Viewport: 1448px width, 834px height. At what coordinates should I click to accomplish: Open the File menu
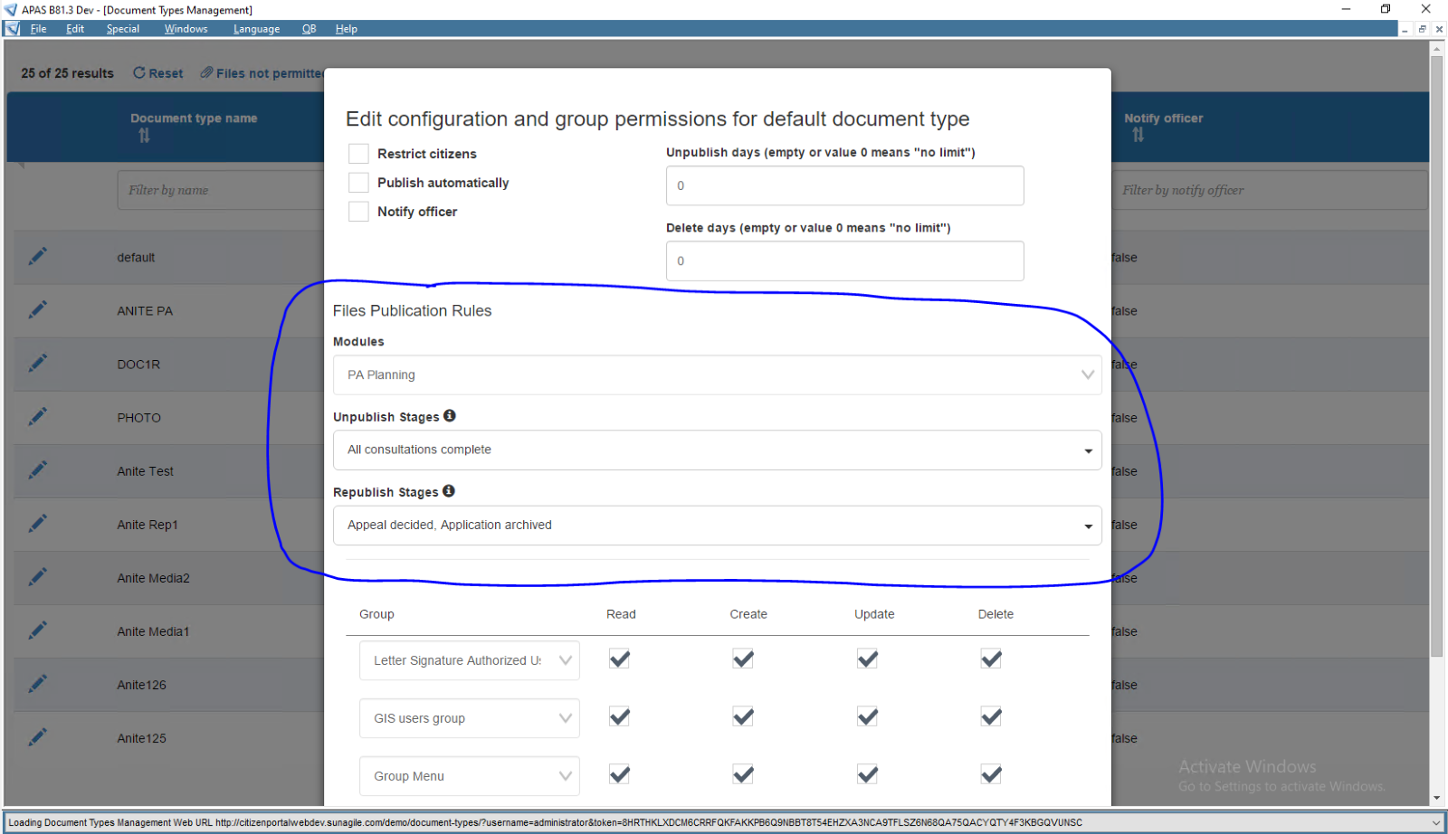[38, 29]
